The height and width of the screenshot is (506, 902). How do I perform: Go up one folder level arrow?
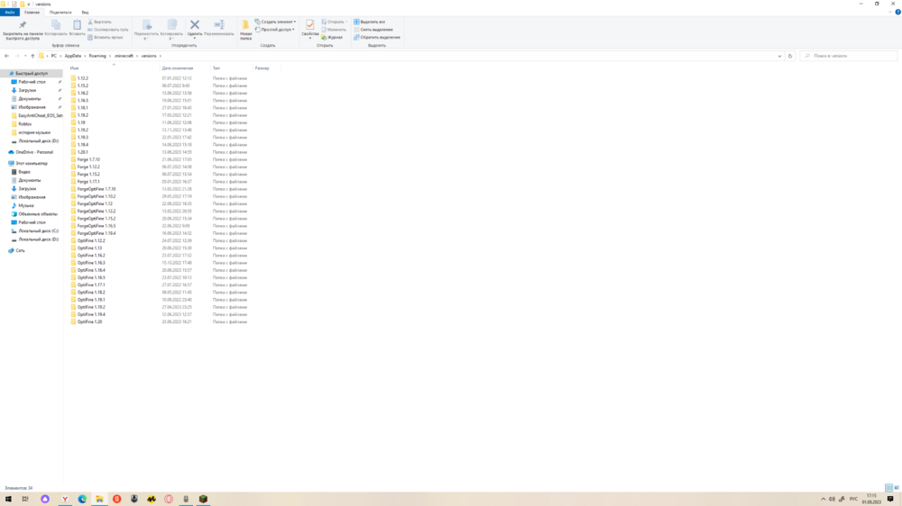click(x=32, y=56)
